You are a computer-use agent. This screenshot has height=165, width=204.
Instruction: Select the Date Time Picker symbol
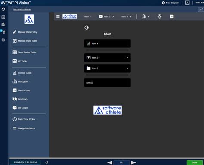pyautogui.click(x=24, y=119)
